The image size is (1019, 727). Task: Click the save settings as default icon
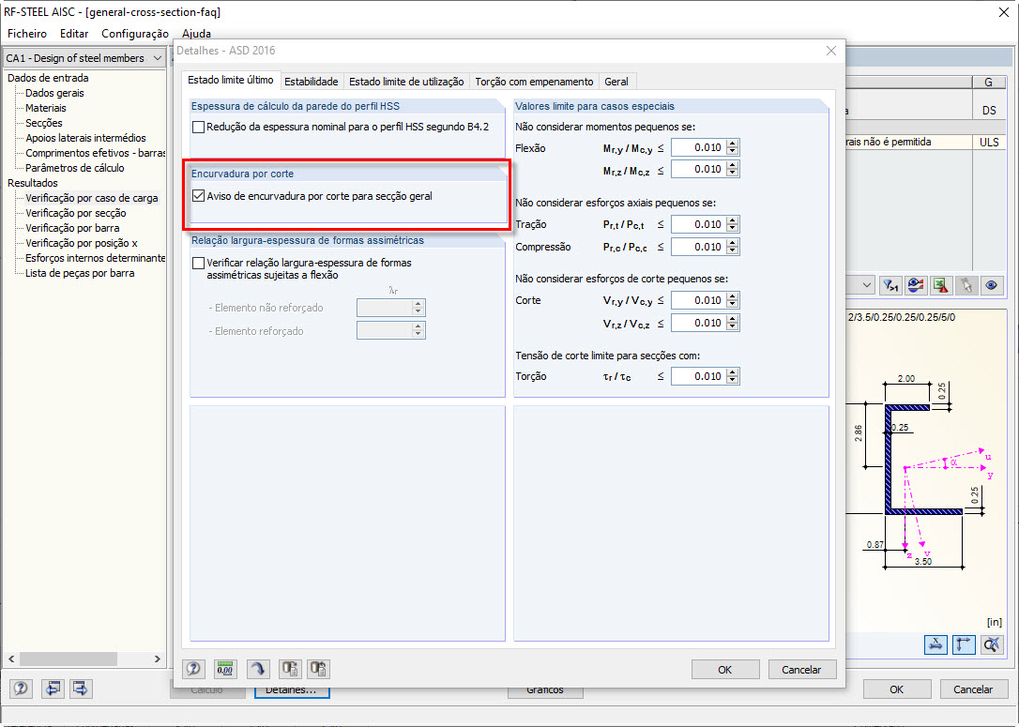(x=290, y=669)
